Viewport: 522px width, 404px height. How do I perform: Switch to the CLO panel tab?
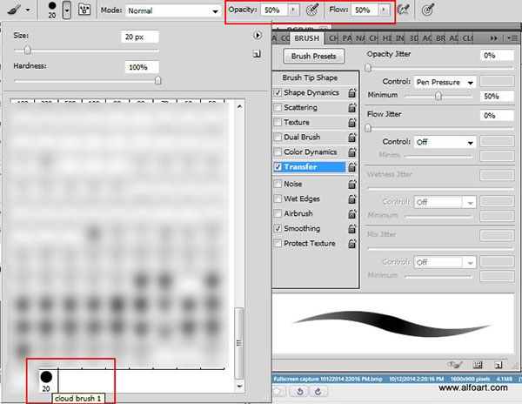(468, 38)
